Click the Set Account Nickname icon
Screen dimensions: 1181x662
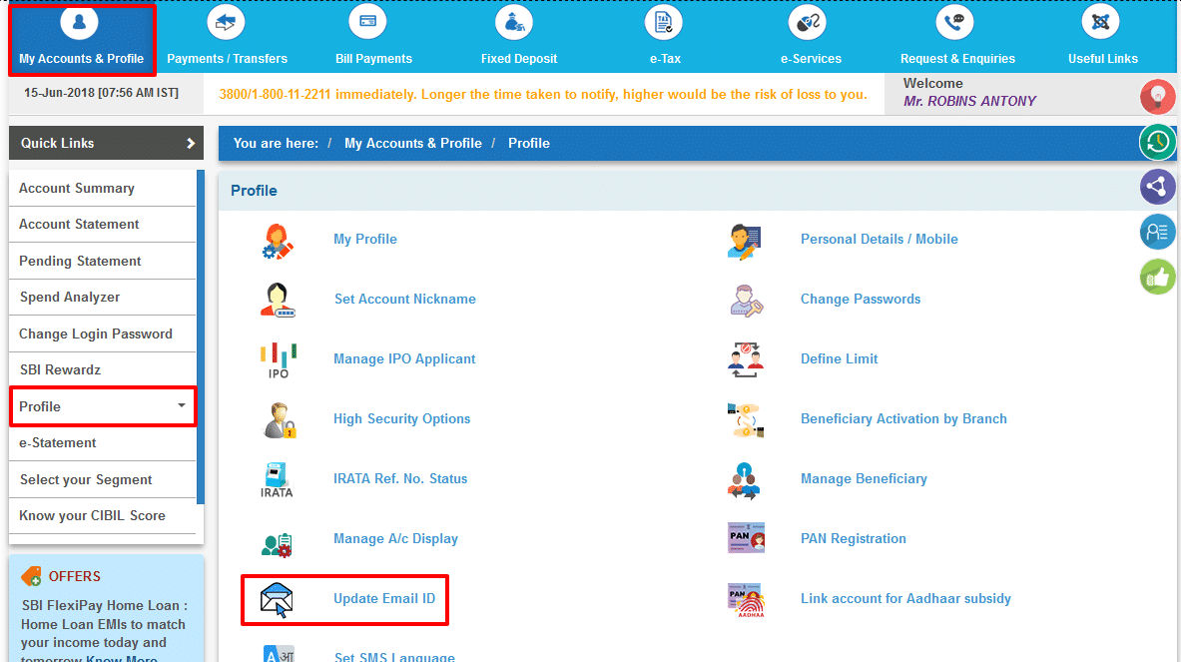tap(278, 300)
